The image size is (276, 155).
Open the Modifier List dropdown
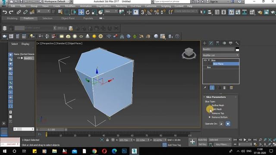pyautogui.click(x=221, y=56)
